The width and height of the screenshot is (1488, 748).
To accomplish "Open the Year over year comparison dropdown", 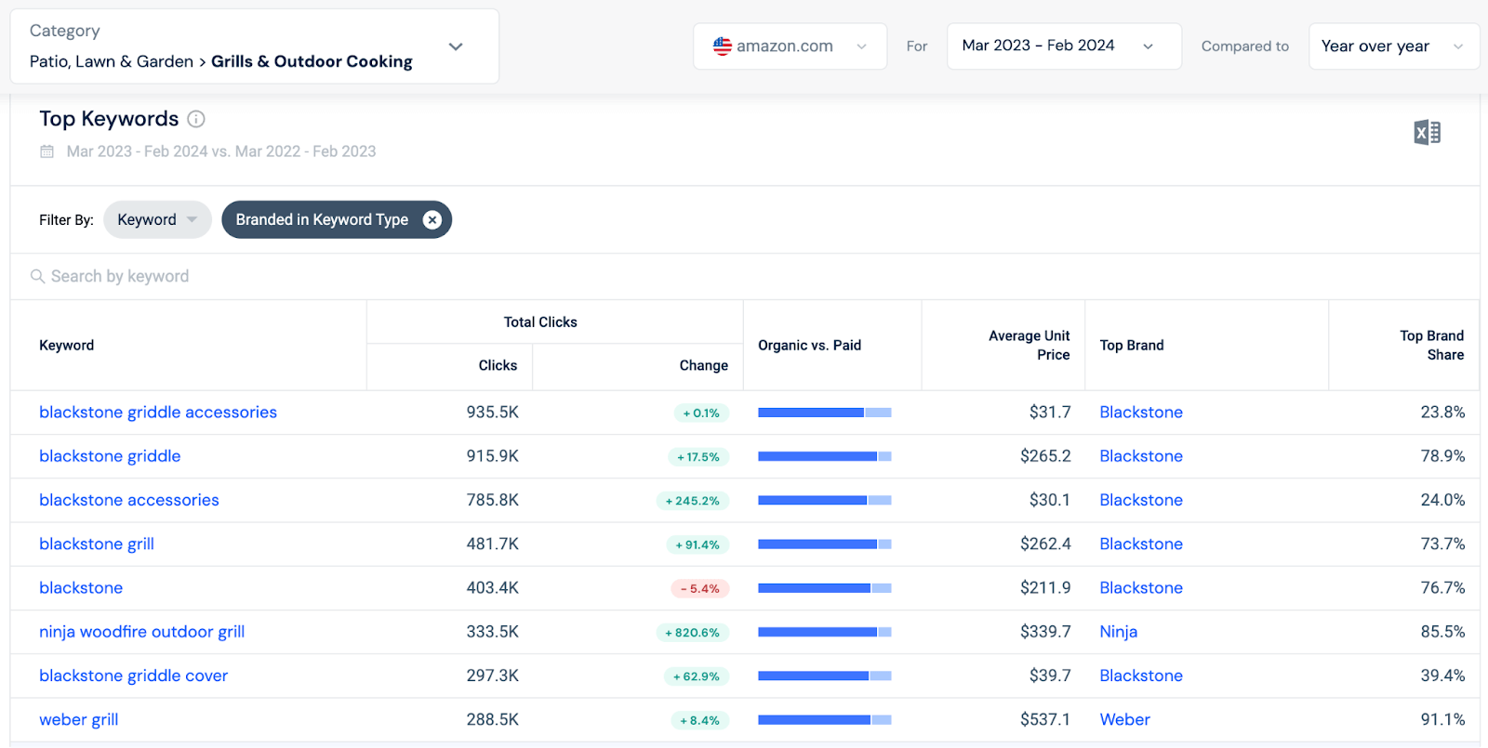I will tap(1393, 46).
